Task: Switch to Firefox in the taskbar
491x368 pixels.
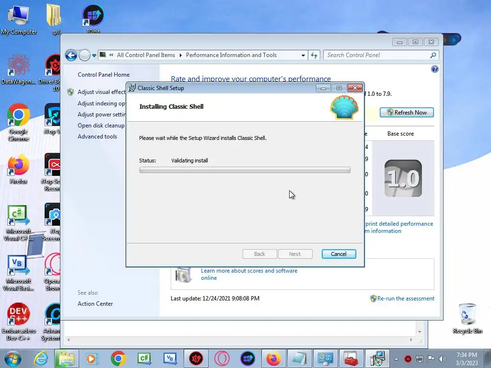Action: click(273, 358)
